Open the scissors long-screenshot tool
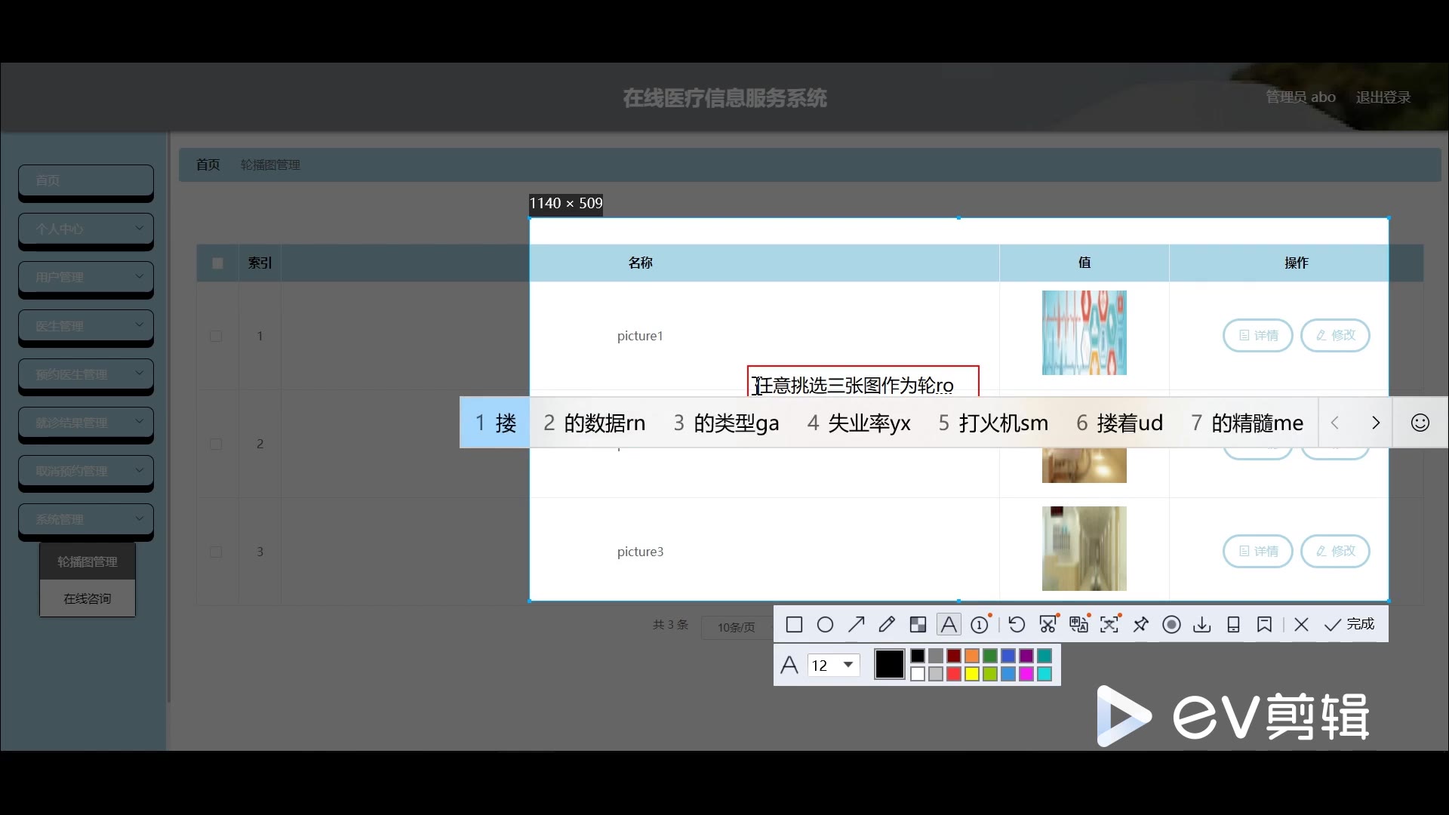The height and width of the screenshot is (815, 1449). tap(1048, 624)
